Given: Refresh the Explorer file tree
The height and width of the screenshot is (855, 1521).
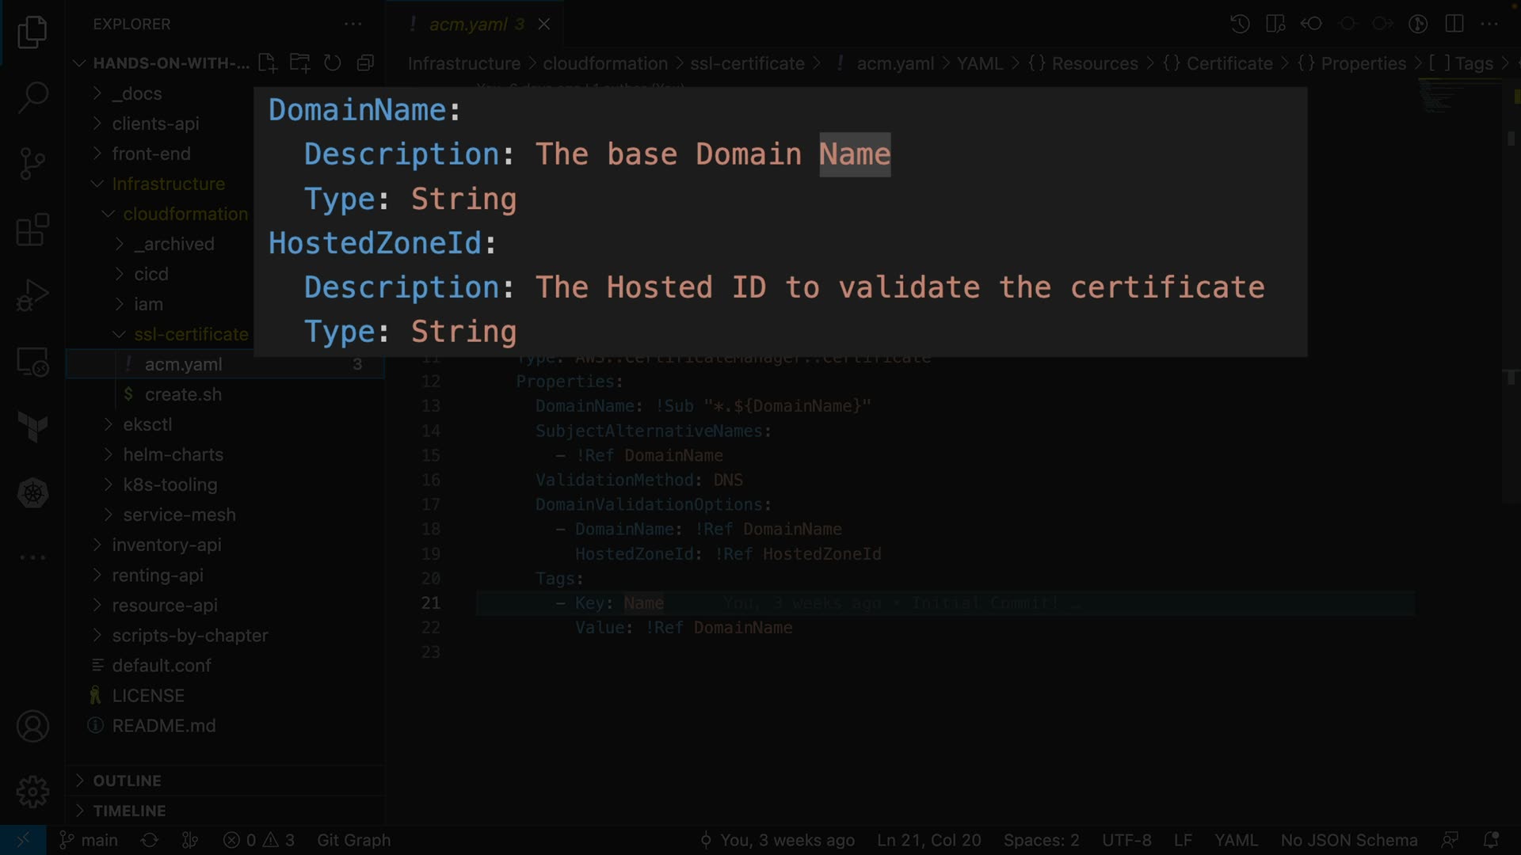Looking at the screenshot, I should pos(332,63).
